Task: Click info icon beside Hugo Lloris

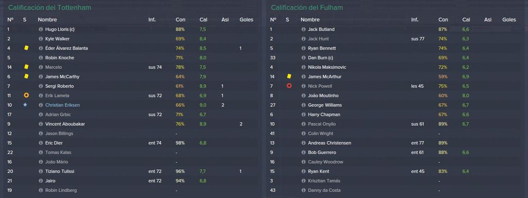Action: click(x=41, y=29)
